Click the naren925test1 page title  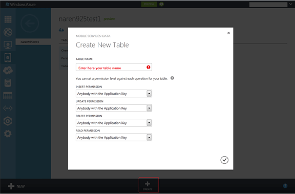coord(80,19)
